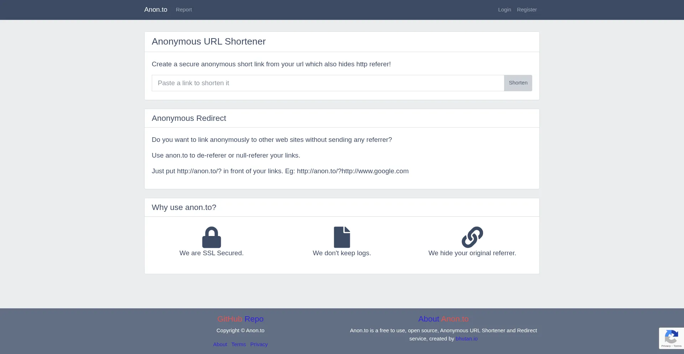Click the 'Anonymous URL Shortener' heading
The height and width of the screenshot is (354, 684).
tap(209, 42)
